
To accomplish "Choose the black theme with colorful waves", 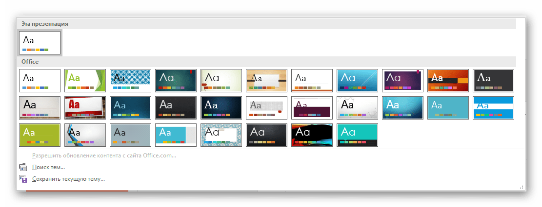I will coord(312,135).
